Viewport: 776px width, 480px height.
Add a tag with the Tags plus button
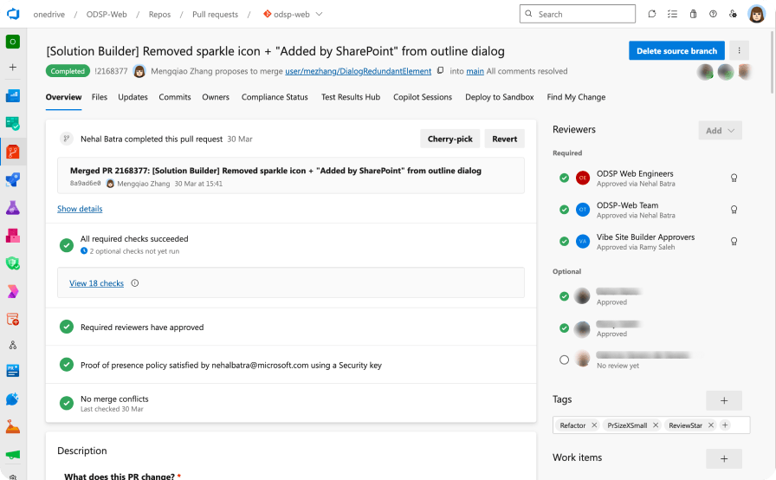click(x=723, y=400)
